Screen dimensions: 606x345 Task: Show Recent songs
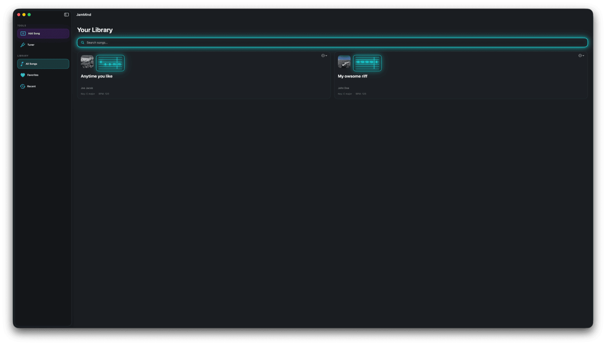pyautogui.click(x=43, y=86)
